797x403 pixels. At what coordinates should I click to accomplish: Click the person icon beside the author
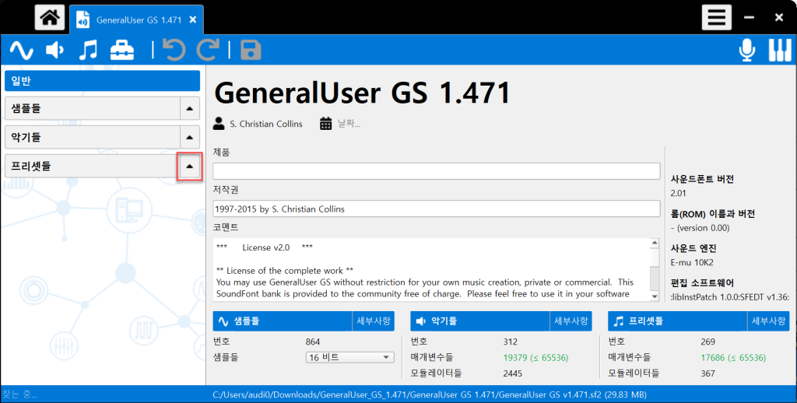tap(219, 124)
